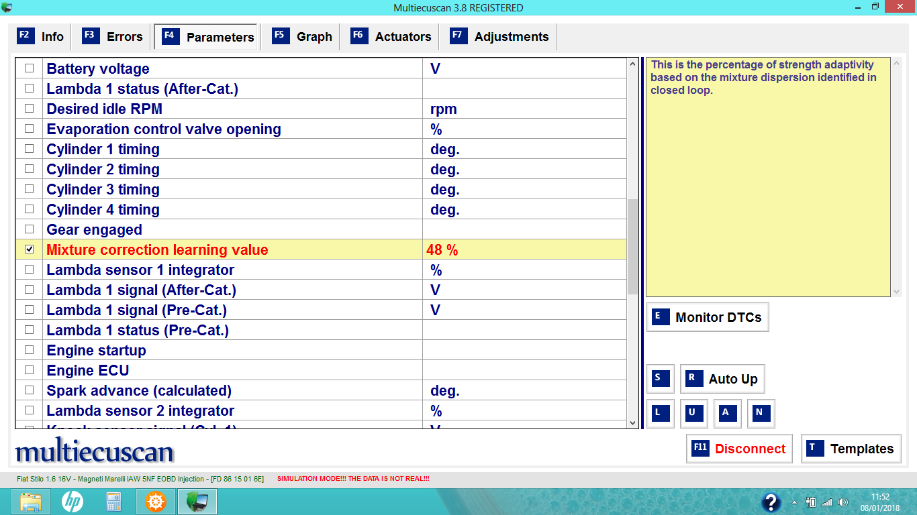Image resolution: width=917 pixels, height=515 pixels.
Task: Show hidden tray icons arrow
Action: (x=795, y=502)
